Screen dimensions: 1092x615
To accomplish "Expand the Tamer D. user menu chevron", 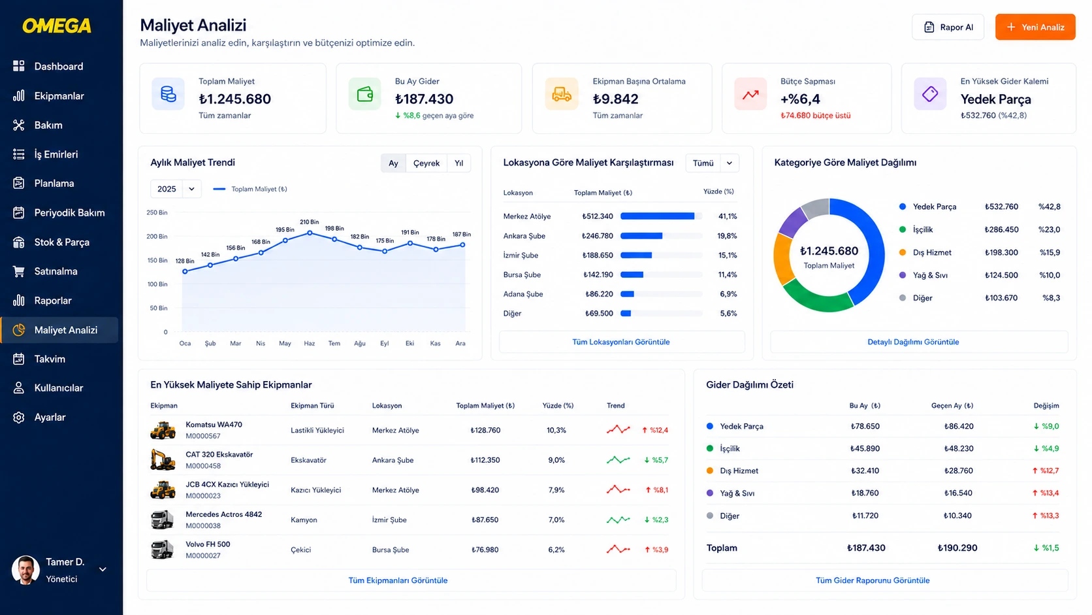I will click(x=103, y=570).
